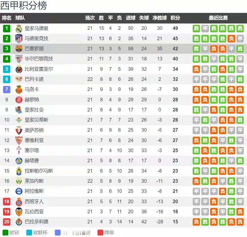The width and height of the screenshot is (247, 237).
Task: Click the Espanyol club crest
Action: [x=19, y=202]
